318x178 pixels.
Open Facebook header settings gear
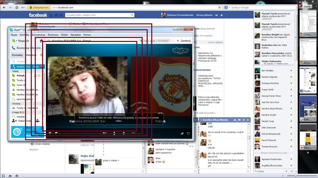(x=221, y=15)
